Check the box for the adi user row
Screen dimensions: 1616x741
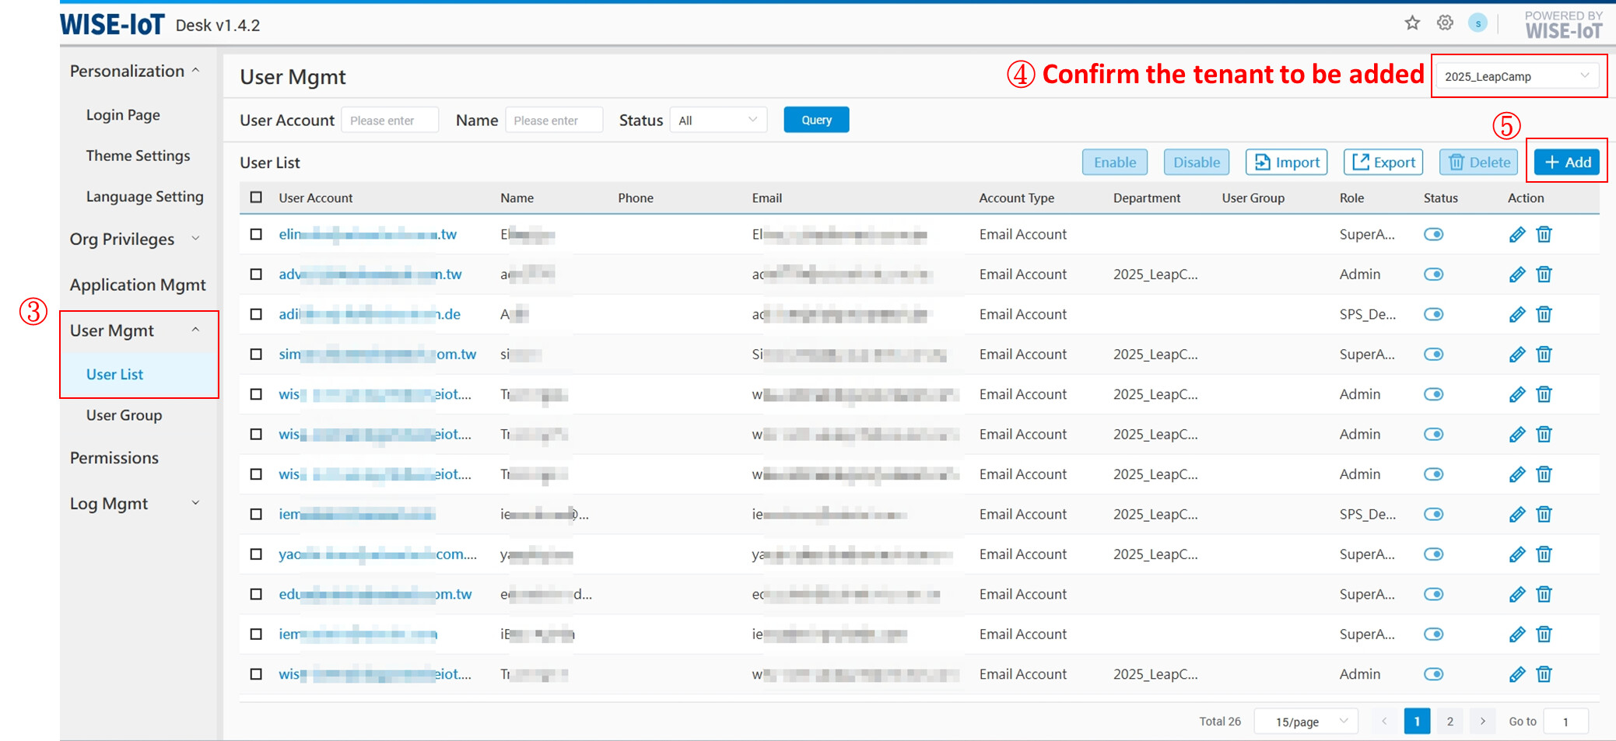(x=256, y=314)
